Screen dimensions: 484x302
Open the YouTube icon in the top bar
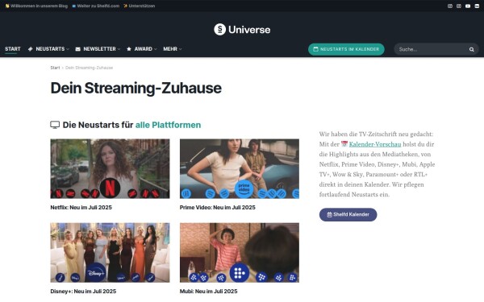coord(468,6)
